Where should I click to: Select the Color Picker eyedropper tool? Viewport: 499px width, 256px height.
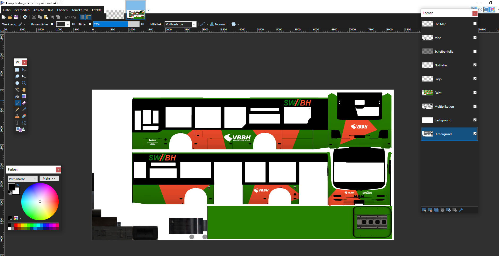[x=24, y=109]
